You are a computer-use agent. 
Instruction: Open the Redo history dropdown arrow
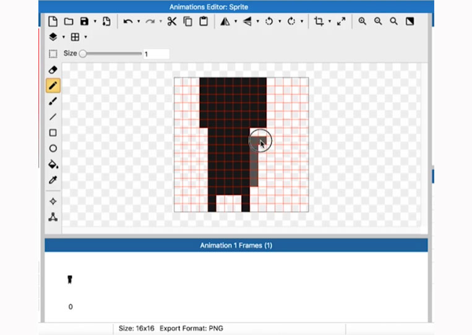pos(160,22)
